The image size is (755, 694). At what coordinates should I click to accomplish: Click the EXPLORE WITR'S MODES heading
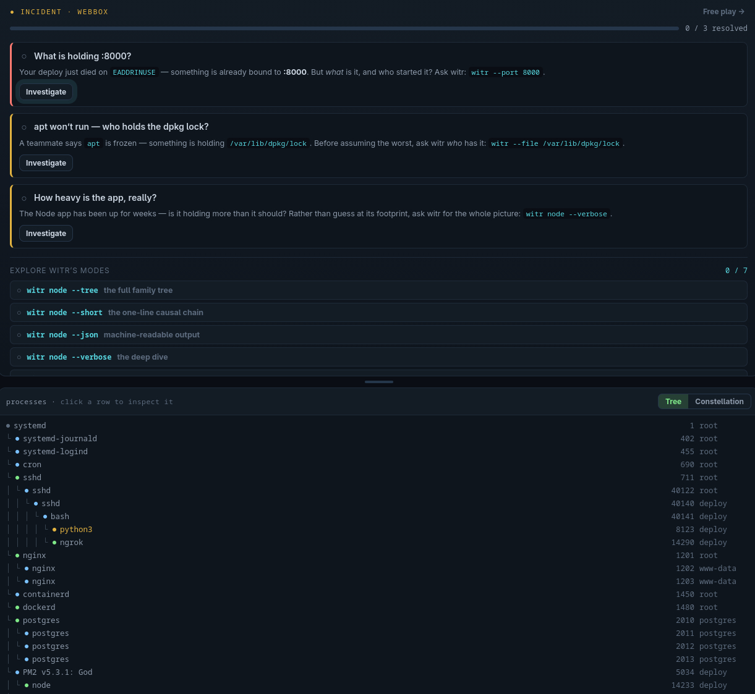click(59, 271)
